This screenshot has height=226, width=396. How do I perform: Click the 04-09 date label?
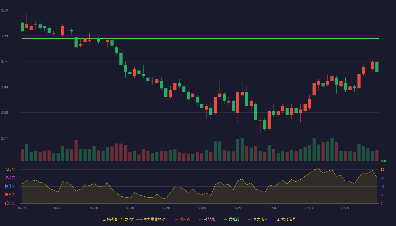22,208
